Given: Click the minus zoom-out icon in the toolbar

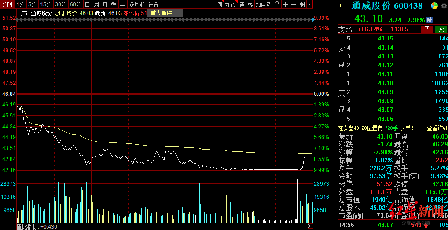Looking at the screenshot, I should click(x=294, y=4).
